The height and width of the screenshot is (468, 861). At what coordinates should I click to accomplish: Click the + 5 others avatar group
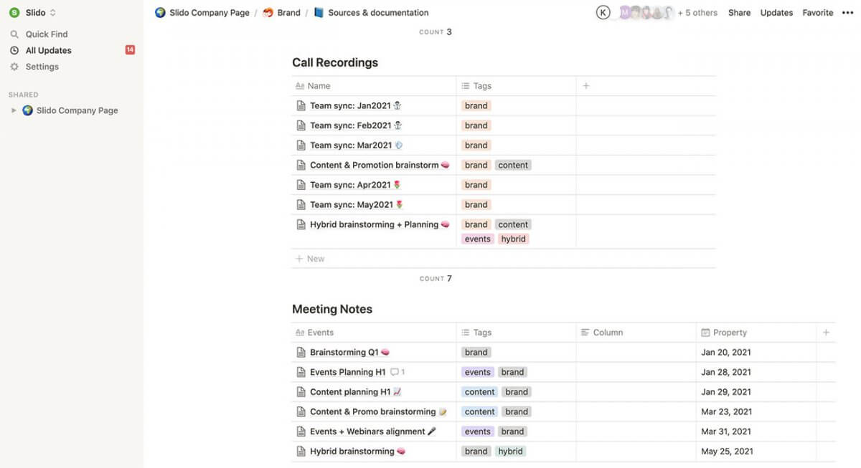697,12
